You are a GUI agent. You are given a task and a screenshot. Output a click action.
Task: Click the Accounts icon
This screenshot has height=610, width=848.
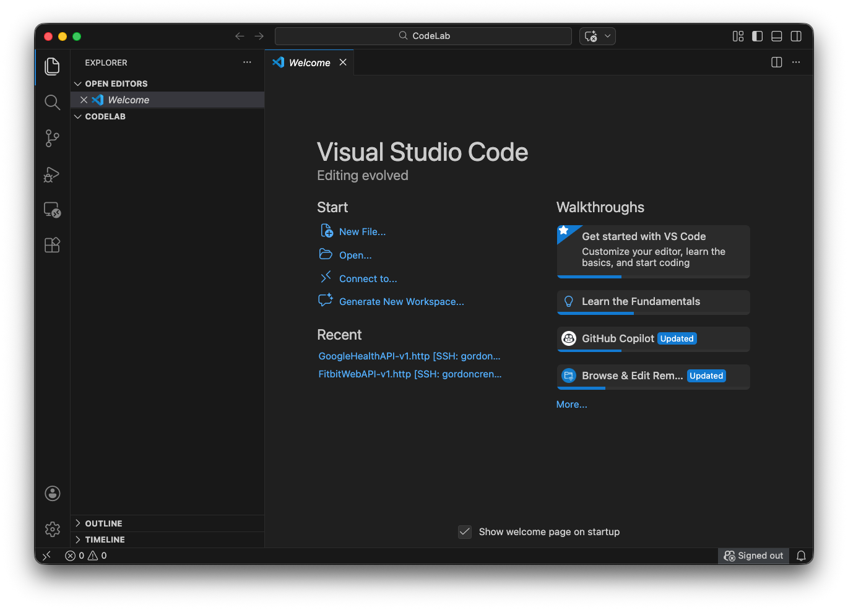click(53, 493)
